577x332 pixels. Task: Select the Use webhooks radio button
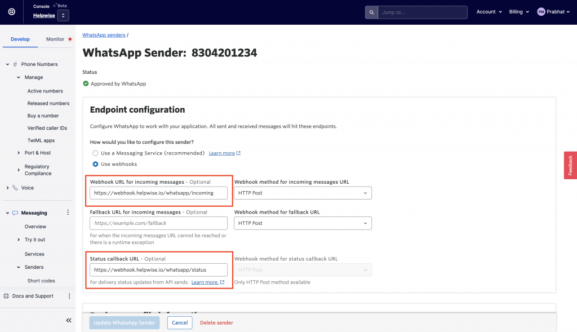95,164
